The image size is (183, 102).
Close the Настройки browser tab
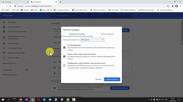56,2
